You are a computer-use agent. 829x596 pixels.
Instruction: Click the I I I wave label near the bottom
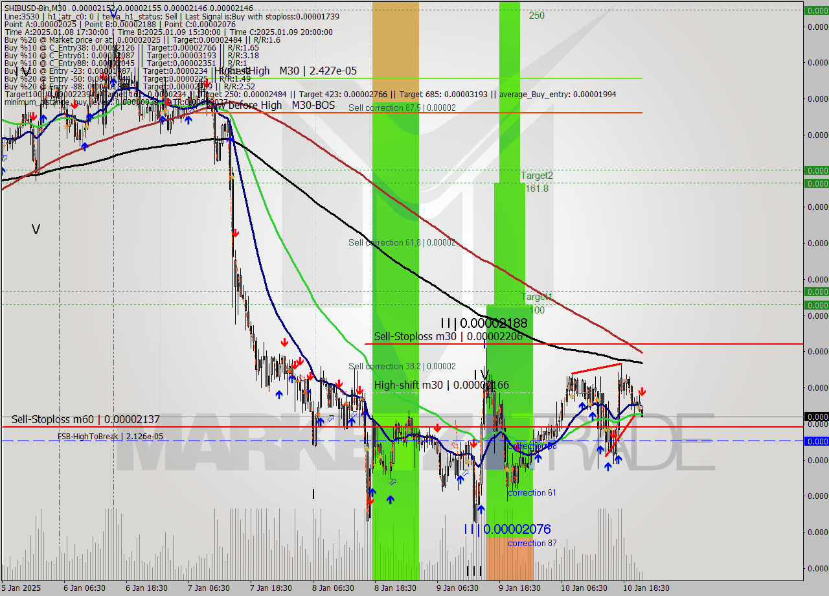474,571
